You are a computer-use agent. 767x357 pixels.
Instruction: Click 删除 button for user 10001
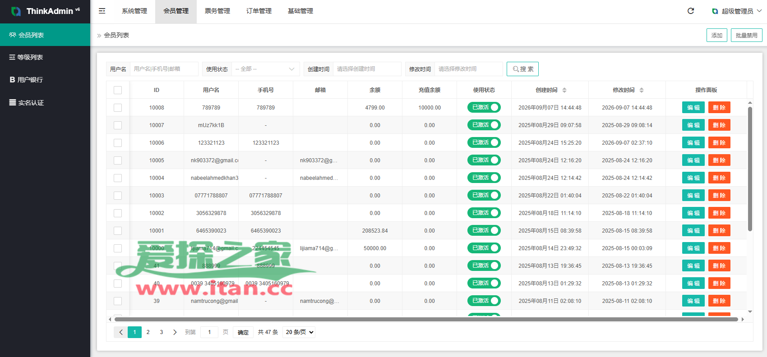click(719, 230)
